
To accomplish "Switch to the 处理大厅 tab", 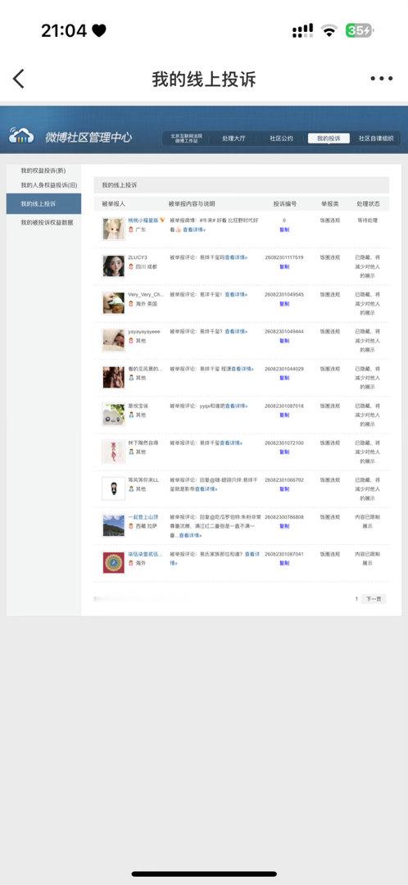I will pyautogui.click(x=233, y=138).
